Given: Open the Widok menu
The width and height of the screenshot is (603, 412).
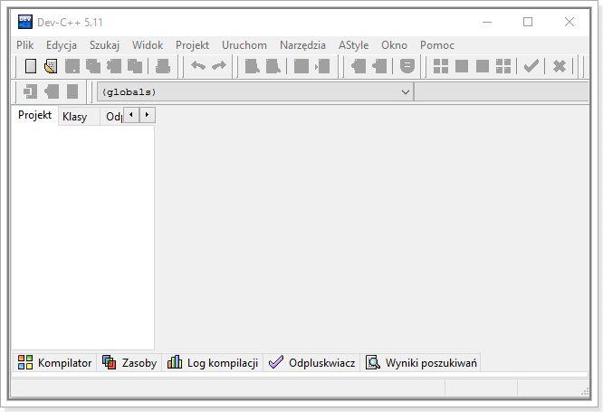Looking at the screenshot, I should click(148, 45).
